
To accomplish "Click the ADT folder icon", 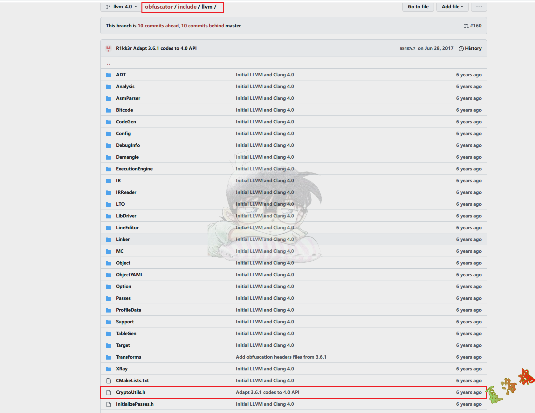I will [x=108, y=75].
